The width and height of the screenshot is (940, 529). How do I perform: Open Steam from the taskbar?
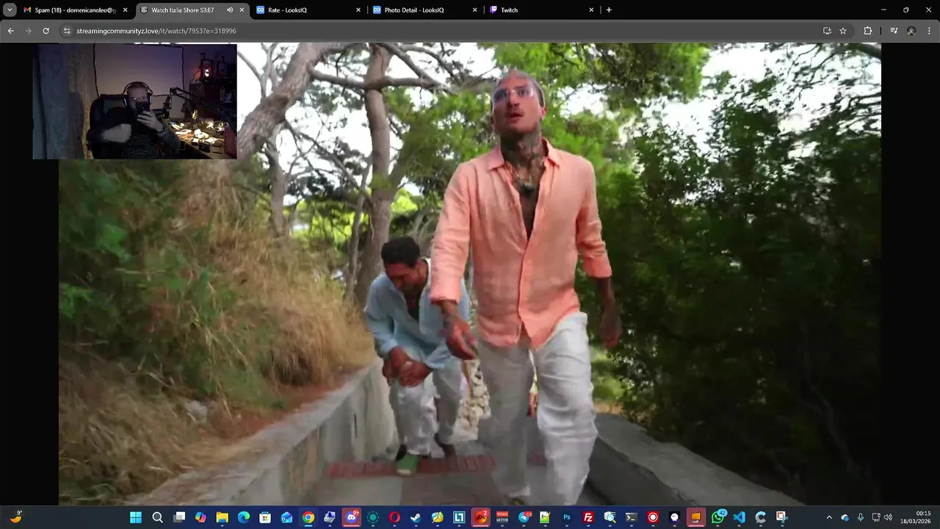point(416,517)
